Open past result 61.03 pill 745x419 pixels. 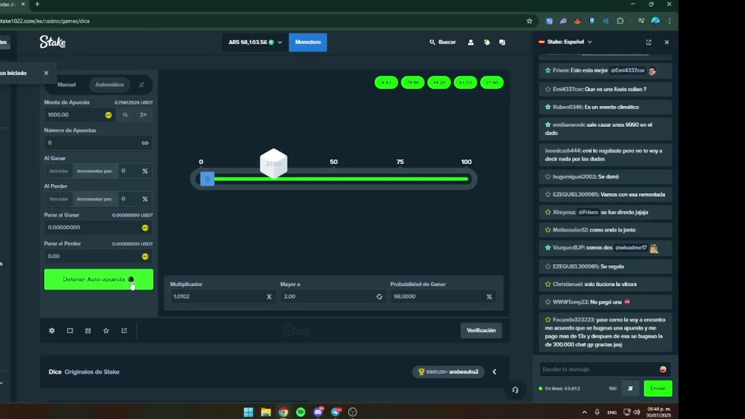[466, 83]
